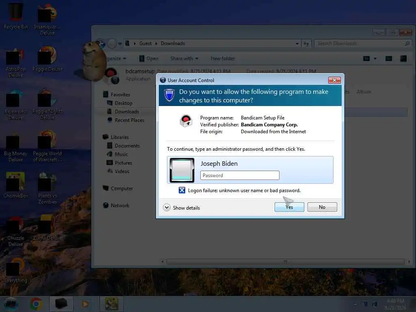
Task: Click the ChomikBox taskbar button
Action: [x=112, y=304]
